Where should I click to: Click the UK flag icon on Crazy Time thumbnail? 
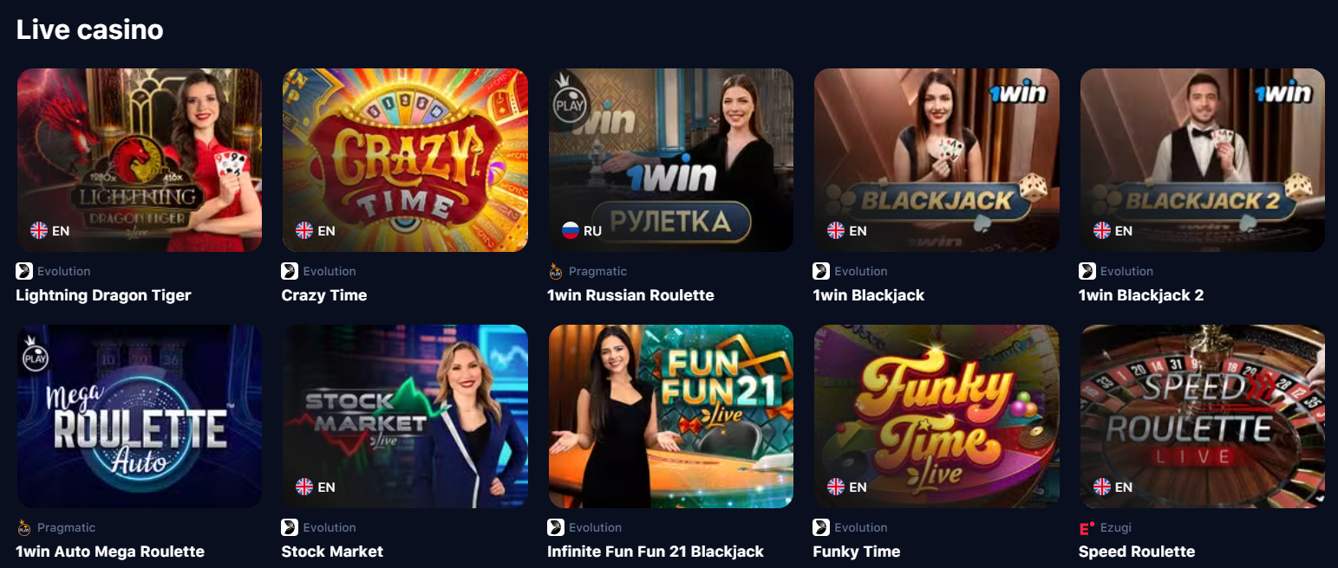pos(304,230)
